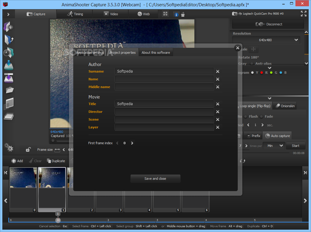The image size is (311, 232).
Task: Toggle the frame size padlock icon
Action: (x=28, y=150)
